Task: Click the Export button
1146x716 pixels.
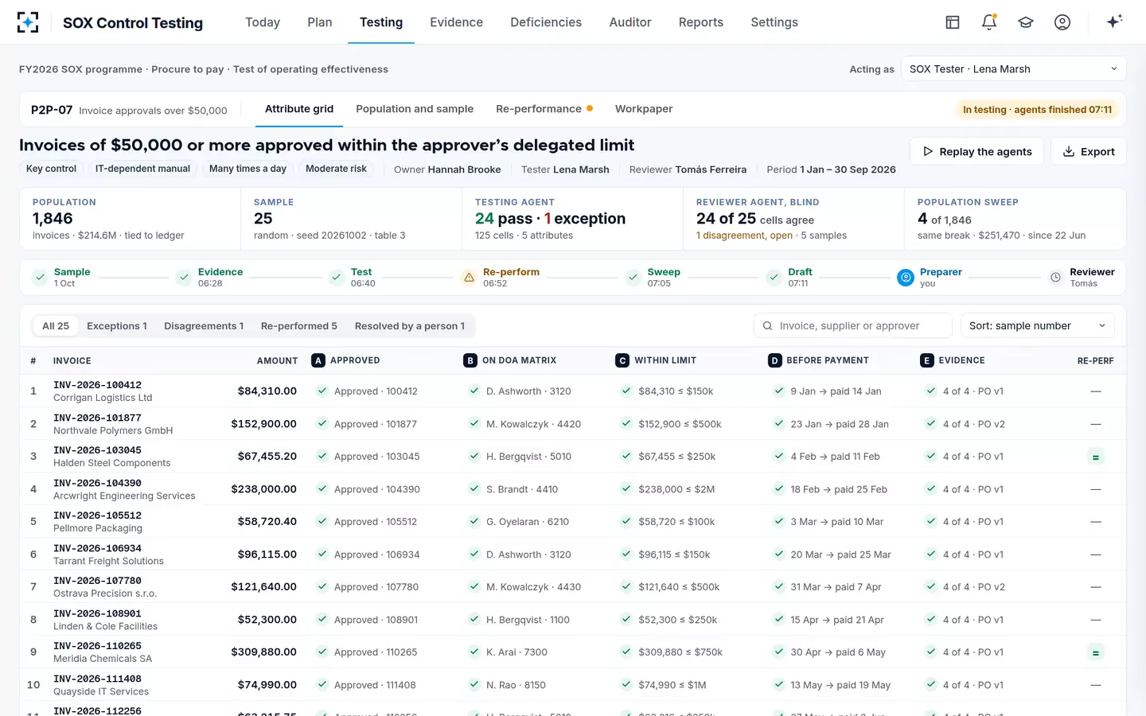Action: coord(1089,151)
